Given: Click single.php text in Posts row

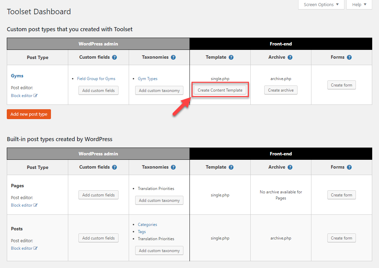Looking at the screenshot, I should tap(220, 238).
